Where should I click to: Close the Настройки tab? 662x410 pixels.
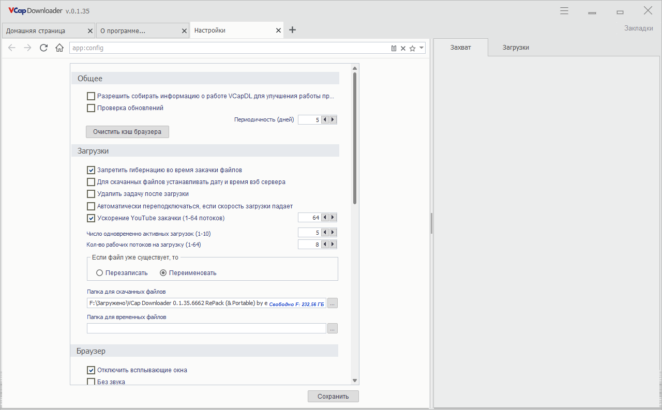[279, 31]
